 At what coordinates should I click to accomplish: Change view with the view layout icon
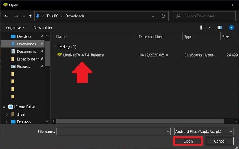click(202, 27)
